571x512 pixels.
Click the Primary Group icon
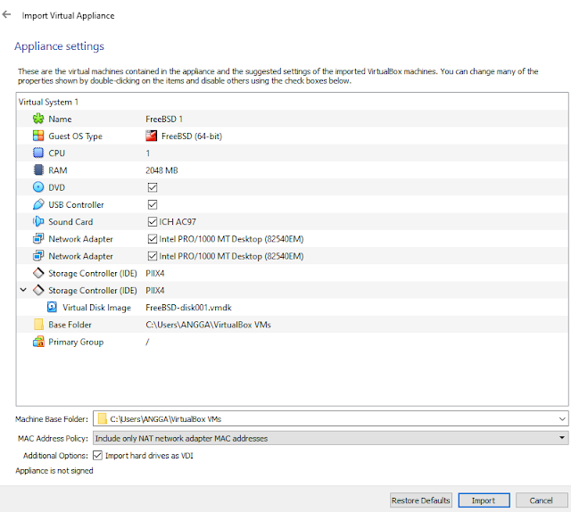38,342
